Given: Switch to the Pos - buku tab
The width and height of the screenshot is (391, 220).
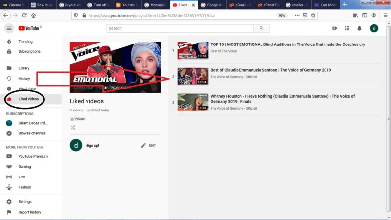Looking at the screenshot, I should coord(43,5).
